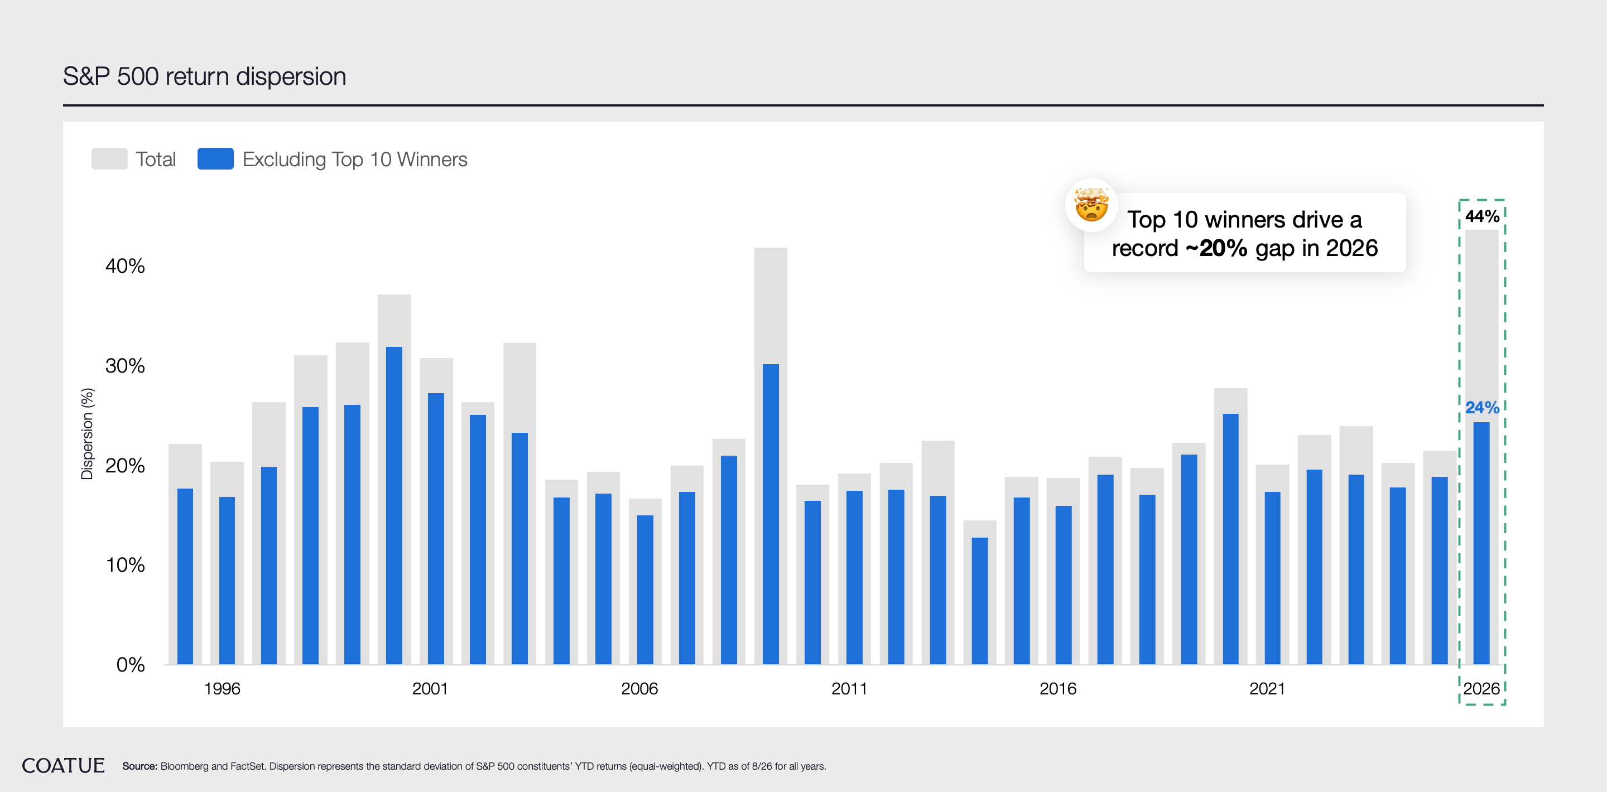Click the blue bar above 2021
The image size is (1607, 792).
point(1273,578)
